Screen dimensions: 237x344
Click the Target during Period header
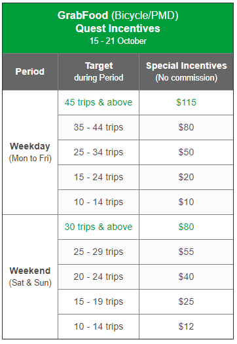(x=98, y=71)
